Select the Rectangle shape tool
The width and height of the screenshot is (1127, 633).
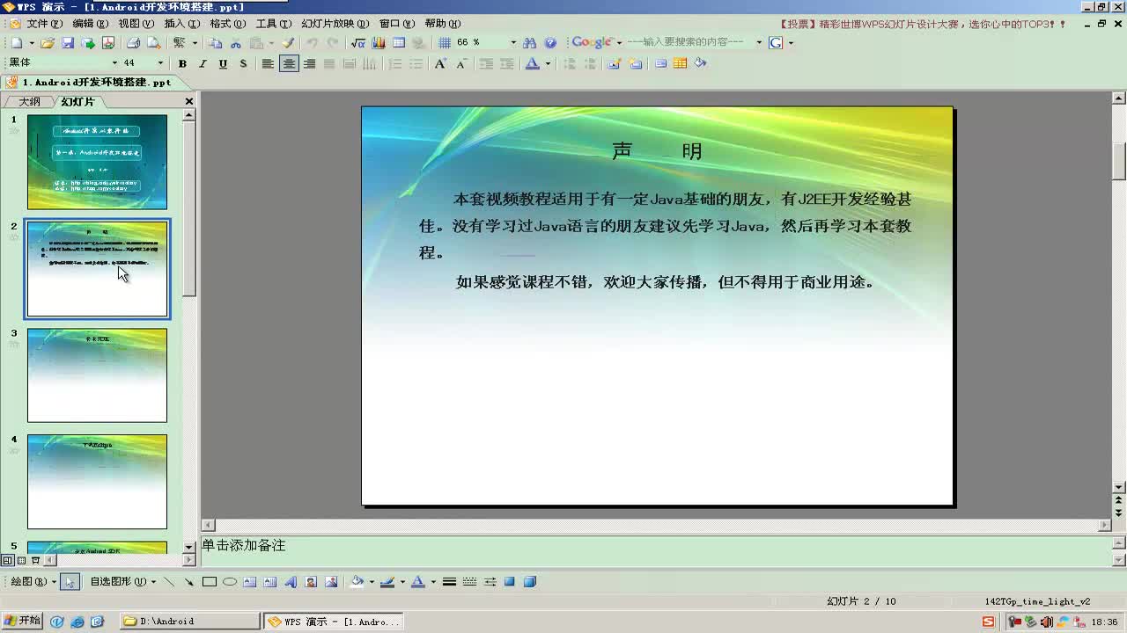tap(210, 581)
